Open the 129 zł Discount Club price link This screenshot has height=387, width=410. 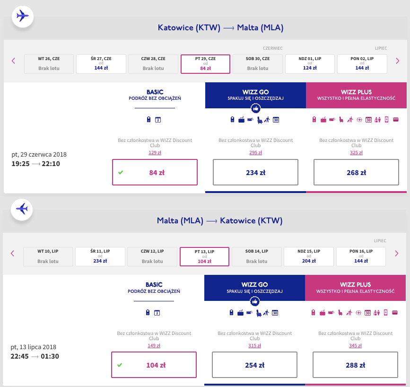[x=155, y=152]
